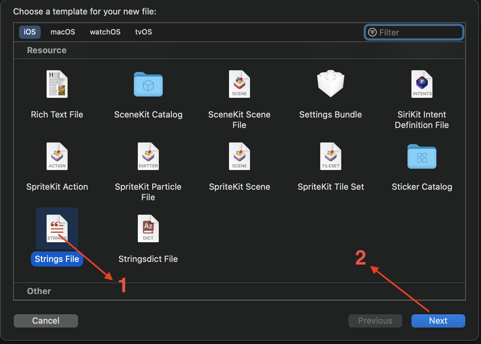Click the filter icon in search field
Viewport: 481px width, 344px height.
coord(372,32)
